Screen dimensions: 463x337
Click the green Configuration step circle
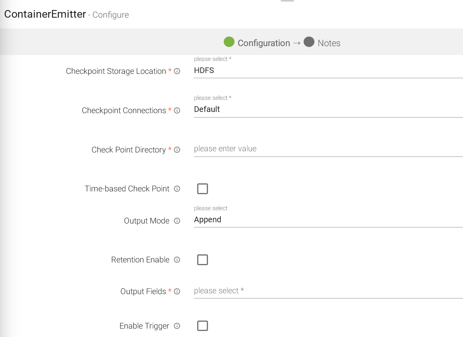click(229, 42)
